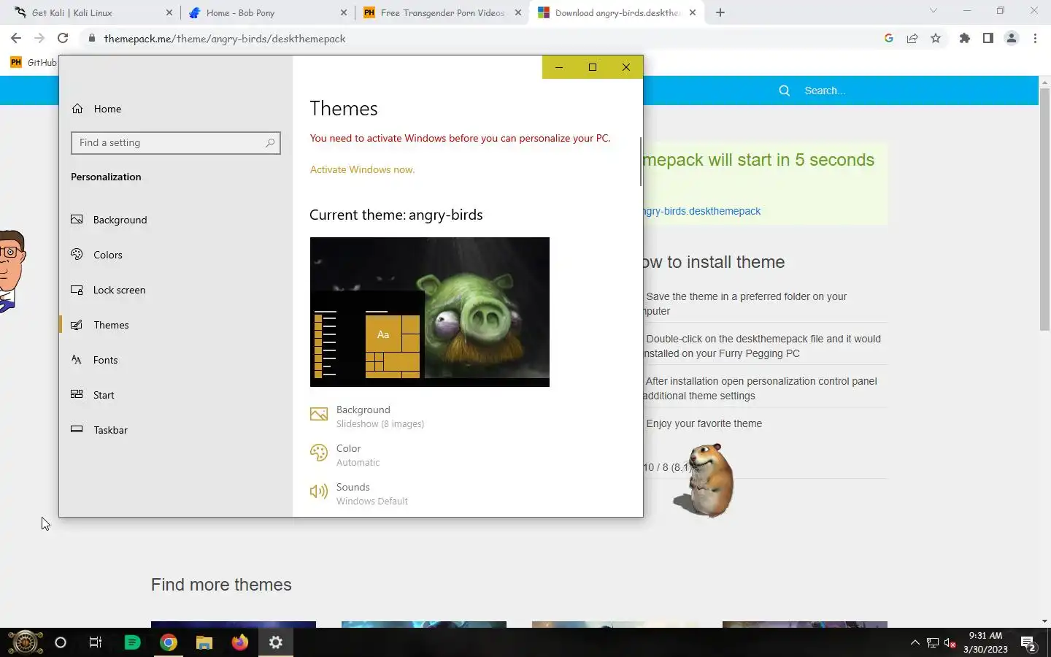Open theme Color Automatic option

tap(345, 455)
